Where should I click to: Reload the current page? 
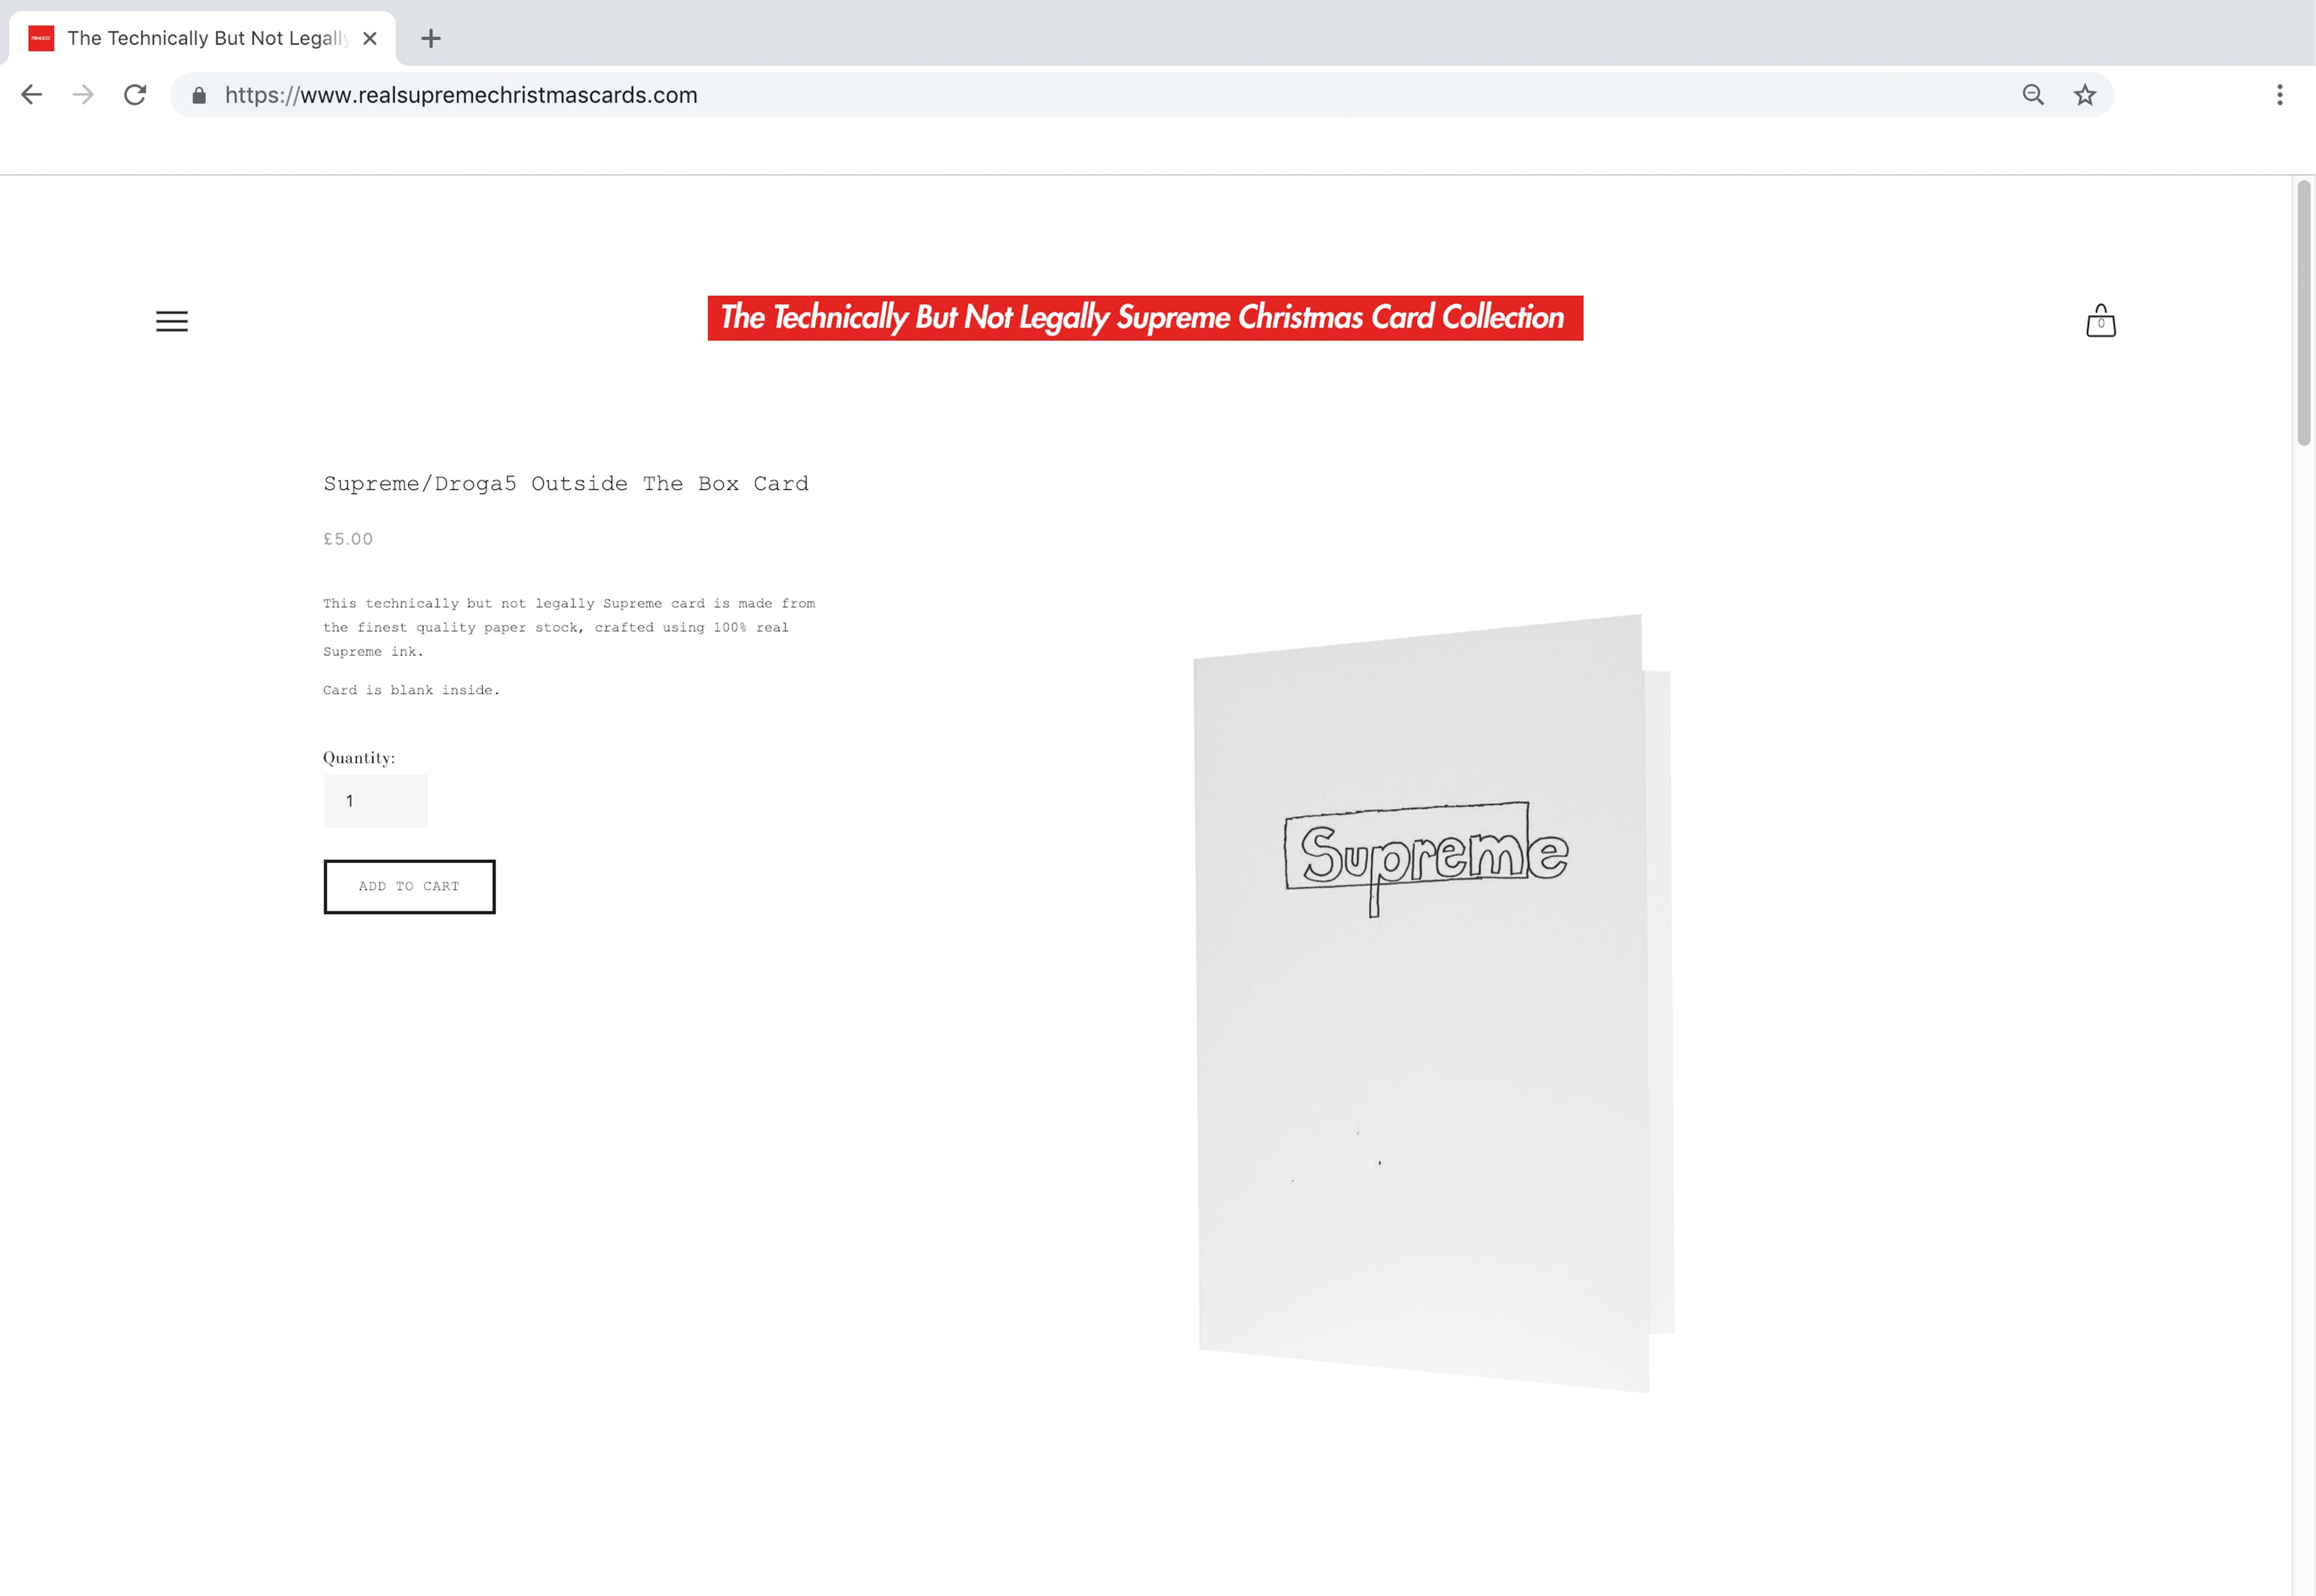coord(135,95)
